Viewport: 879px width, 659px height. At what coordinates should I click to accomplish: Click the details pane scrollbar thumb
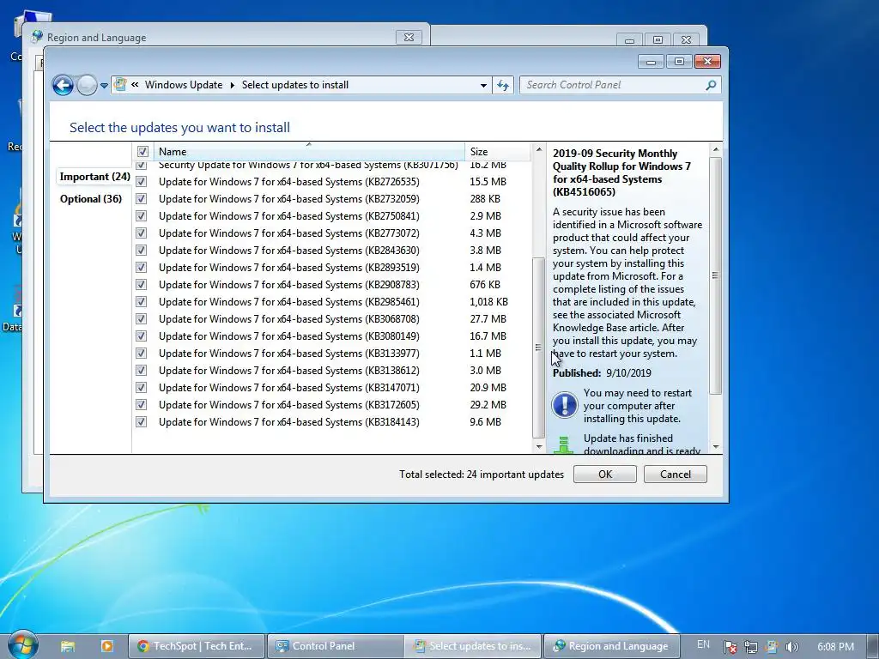tap(715, 275)
